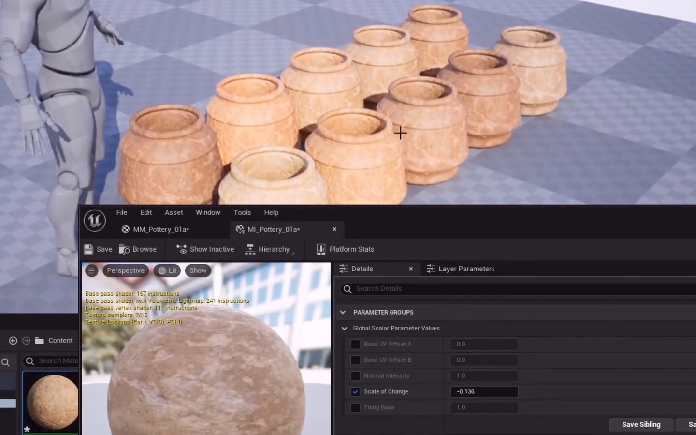Enable the Tiling Base override checkbox

click(x=355, y=407)
